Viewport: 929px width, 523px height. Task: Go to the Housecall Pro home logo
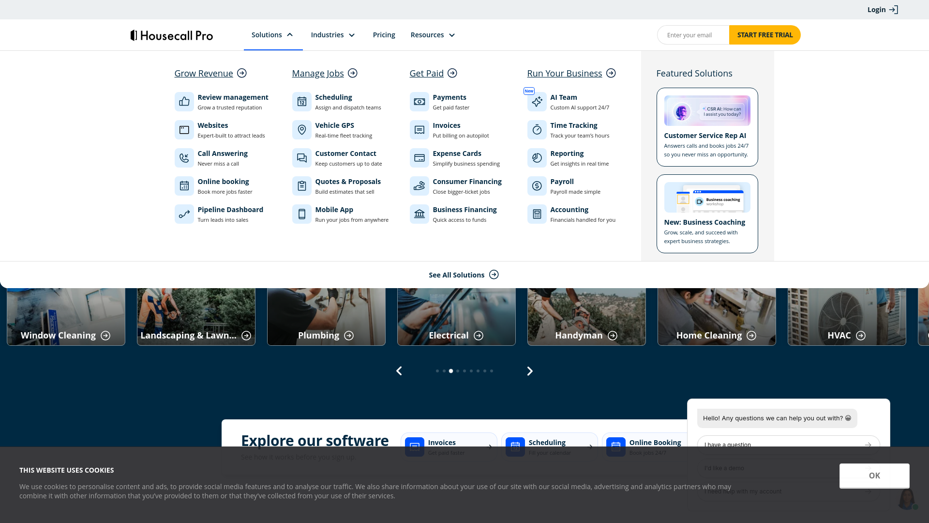pyautogui.click(x=172, y=35)
